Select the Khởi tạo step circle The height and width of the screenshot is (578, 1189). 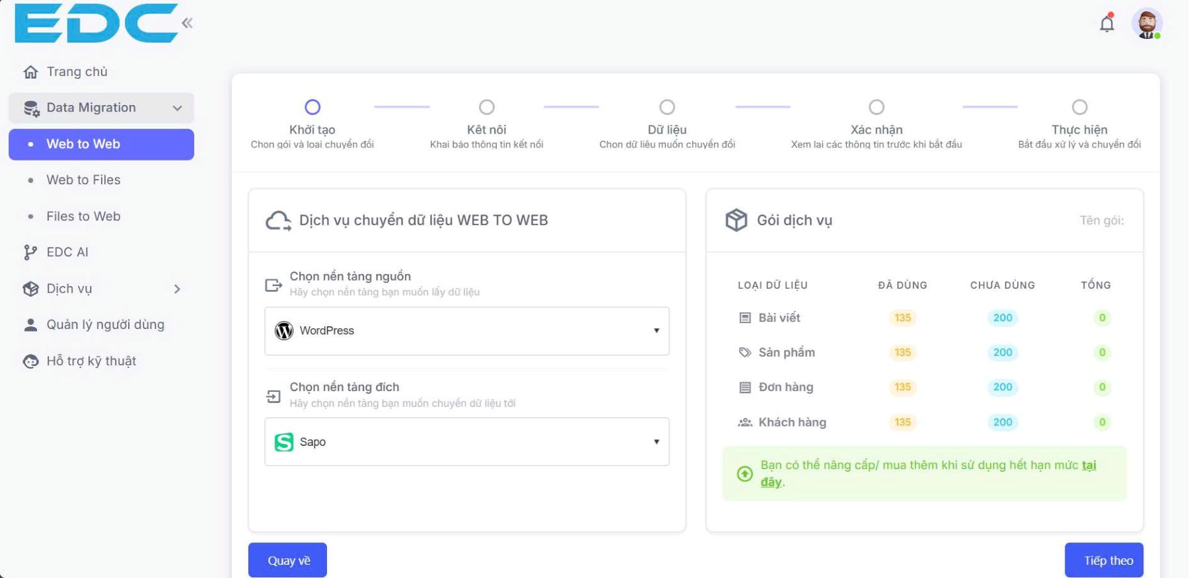(312, 107)
